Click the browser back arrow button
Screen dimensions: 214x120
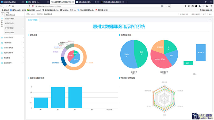click(x=2, y=6)
